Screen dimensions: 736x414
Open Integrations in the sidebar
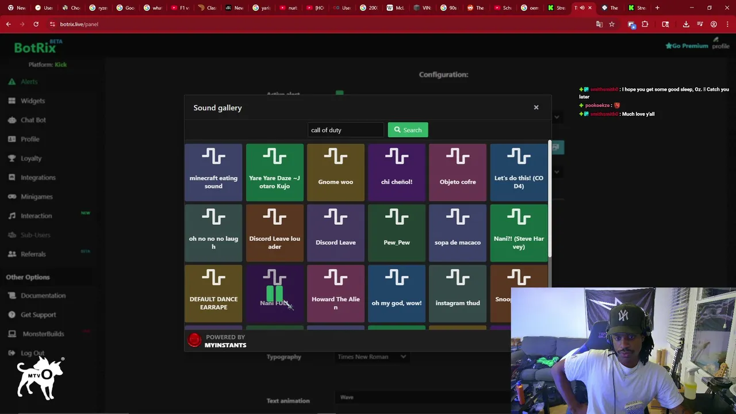click(38, 178)
